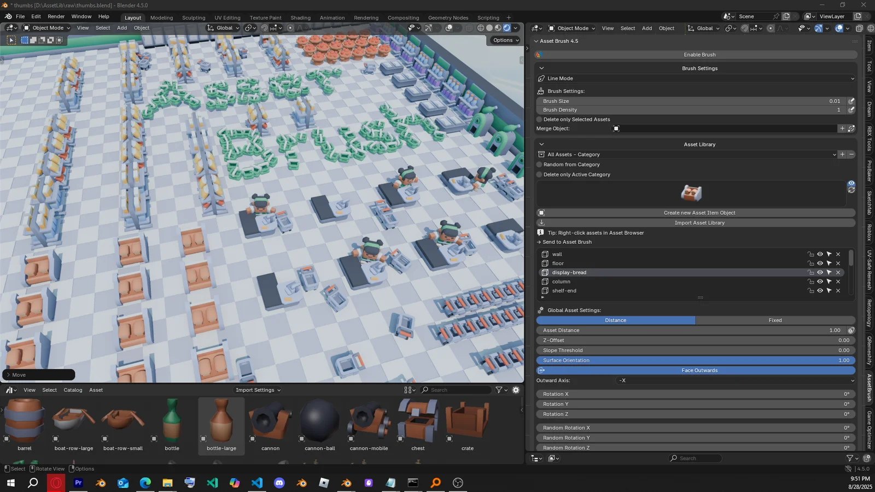Click the animate diamond icon beside Brush Size
Screen dimensions: 875x492
coord(851,101)
